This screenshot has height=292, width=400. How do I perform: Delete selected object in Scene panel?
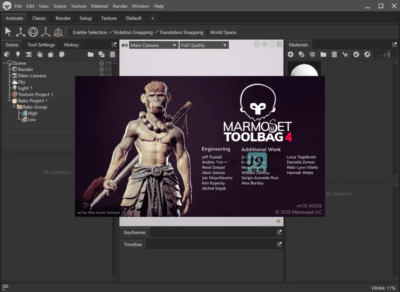pos(112,54)
